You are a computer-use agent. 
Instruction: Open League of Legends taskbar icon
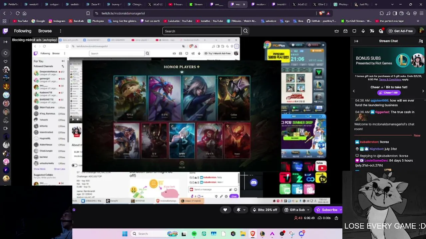coord(263,234)
